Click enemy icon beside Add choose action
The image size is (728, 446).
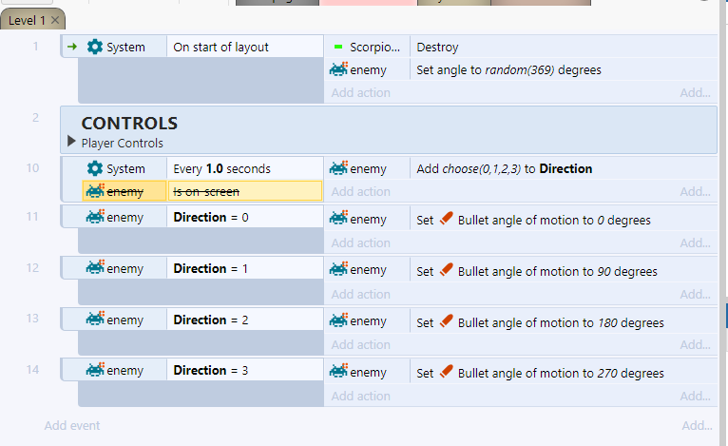[338, 168]
